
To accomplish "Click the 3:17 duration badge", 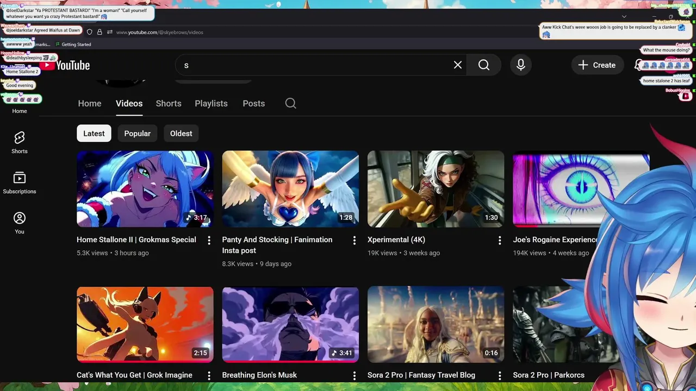I will click(197, 218).
